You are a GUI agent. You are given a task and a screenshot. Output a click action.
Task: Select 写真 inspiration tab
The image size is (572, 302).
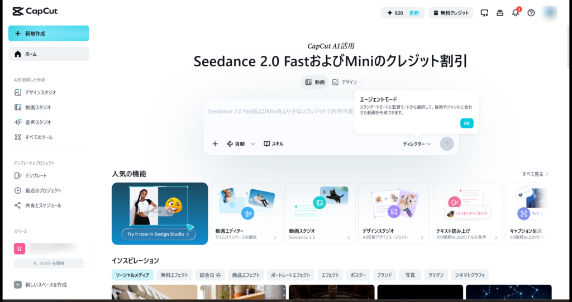tap(410, 275)
